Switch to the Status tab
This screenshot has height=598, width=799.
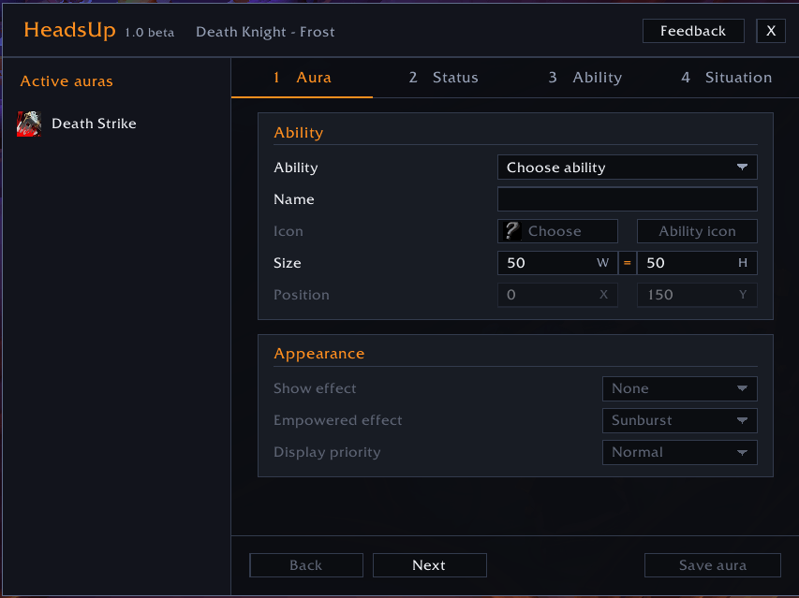[443, 78]
